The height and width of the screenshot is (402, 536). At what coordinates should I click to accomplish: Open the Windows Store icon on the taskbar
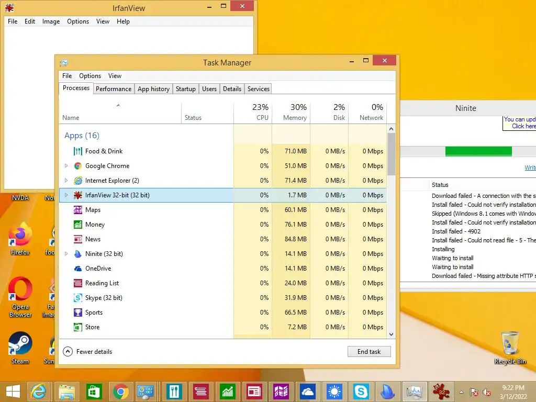point(93,392)
